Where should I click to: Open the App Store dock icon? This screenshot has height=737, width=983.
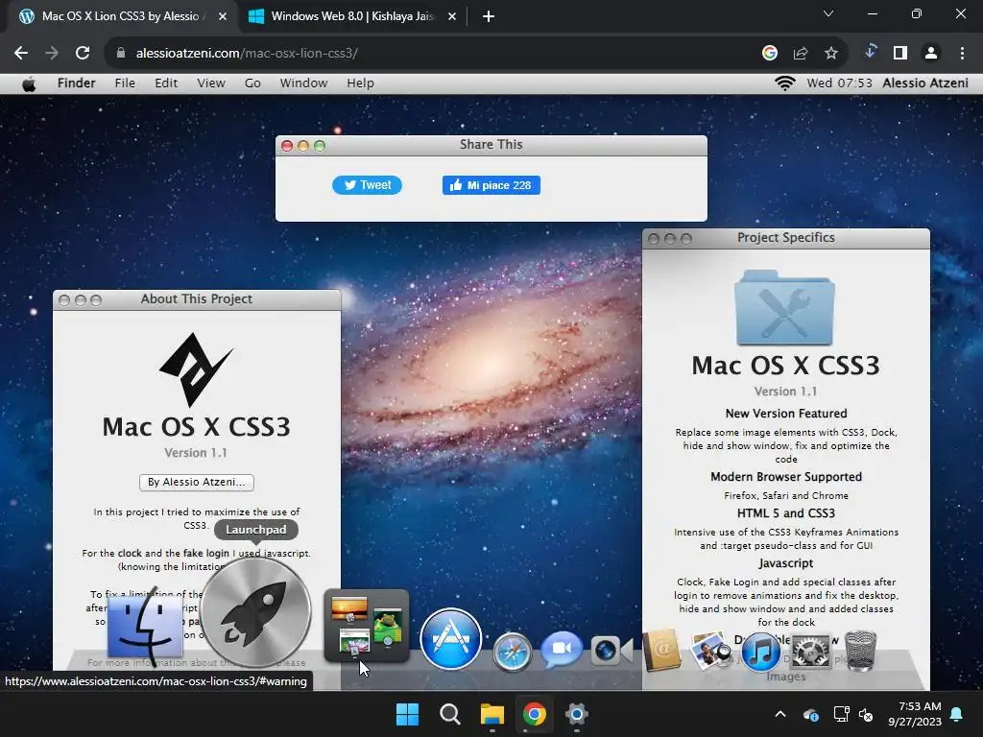click(451, 639)
